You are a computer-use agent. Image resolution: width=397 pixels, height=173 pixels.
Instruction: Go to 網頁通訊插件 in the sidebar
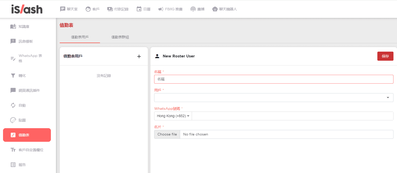pyautogui.click(x=29, y=90)
